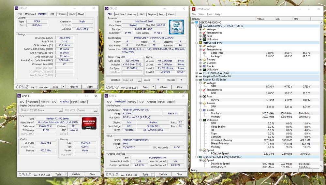This screenshot has width=326, height=185.
Task: Click the Sensor column header
Action: tap(223, 19)
